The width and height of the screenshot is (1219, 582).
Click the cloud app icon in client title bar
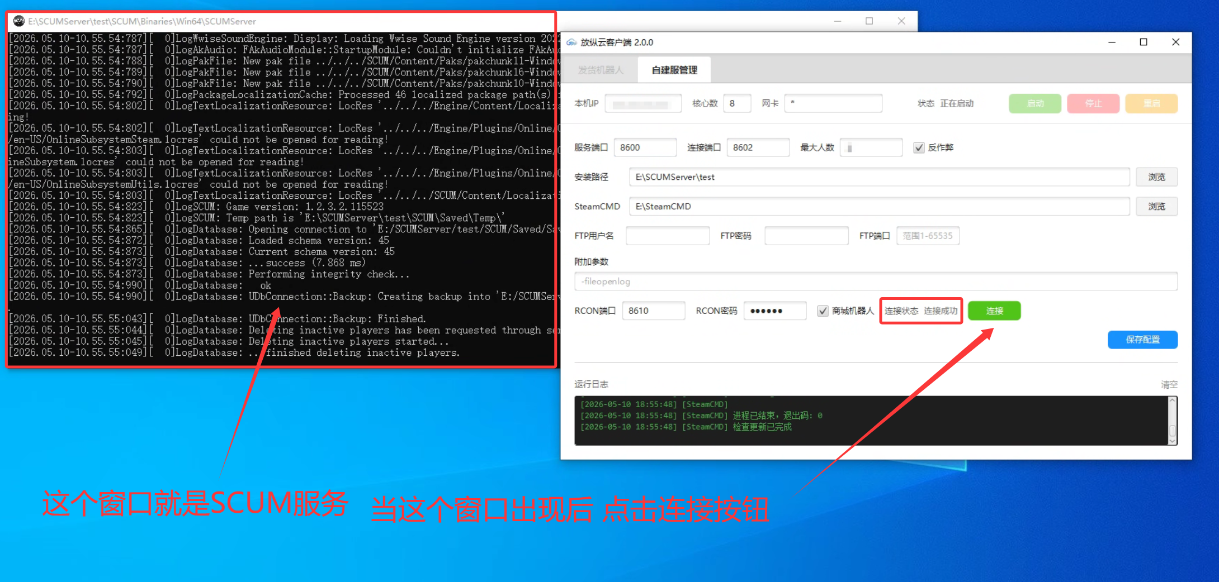pyautogui.click(x=571, y=42)
